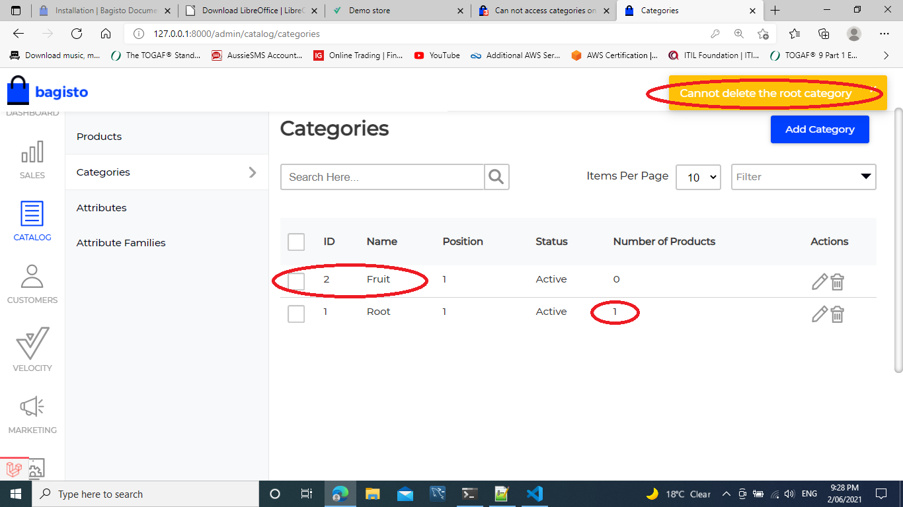Open the browser Collections icon

(824, 34)
